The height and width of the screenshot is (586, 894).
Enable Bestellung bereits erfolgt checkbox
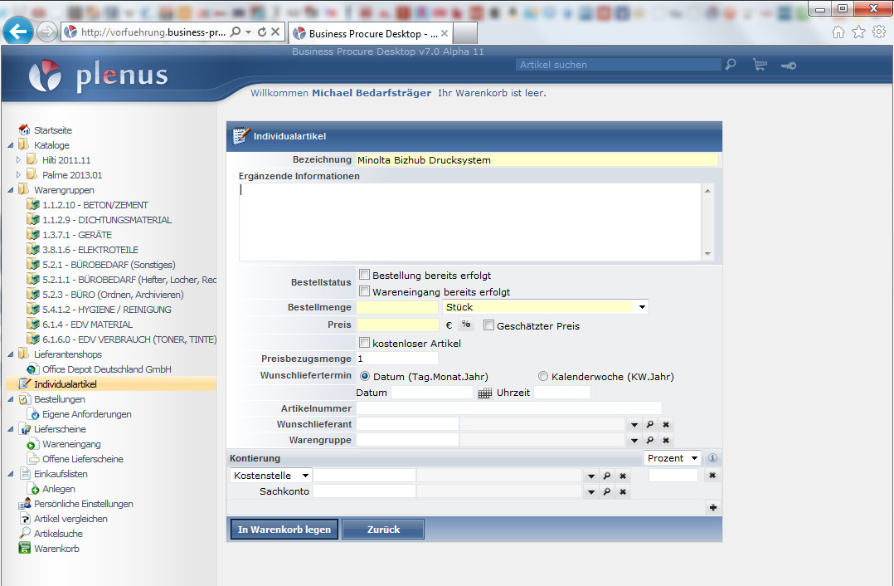[x=365, y=275]
